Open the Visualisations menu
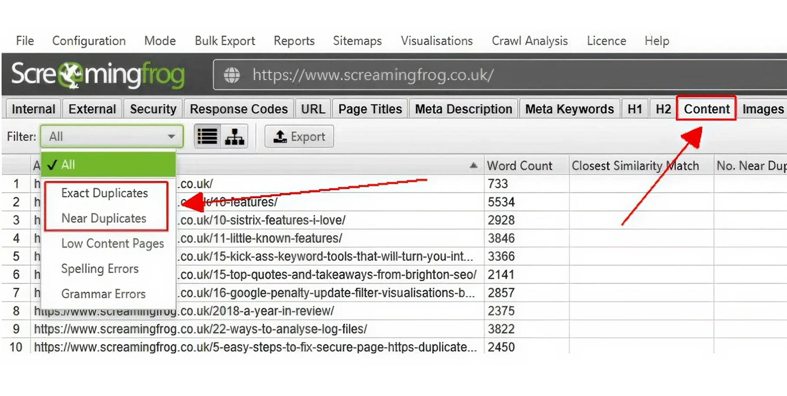 click(x=436, y=41)
